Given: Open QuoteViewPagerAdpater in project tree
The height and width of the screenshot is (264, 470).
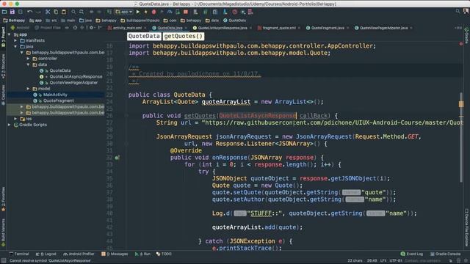Looking at the screenshot, I should (x=73, y=83).
